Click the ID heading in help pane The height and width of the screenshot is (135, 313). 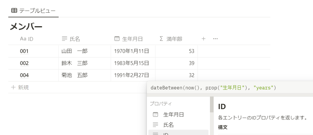[x=222, y=107]
